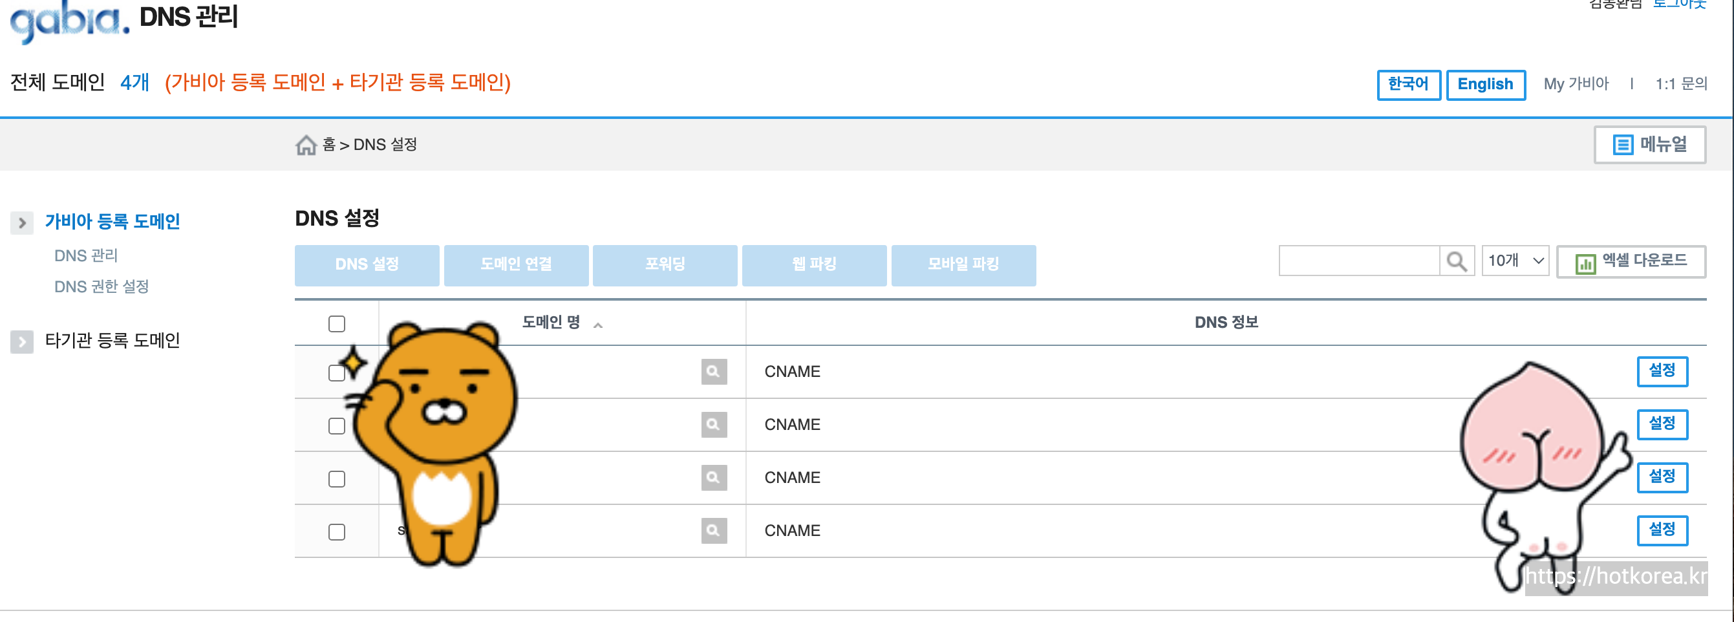The image size is (1734, 622).
Task: Click the search magnifier icon beside search field
Action: coord(1457,261)
